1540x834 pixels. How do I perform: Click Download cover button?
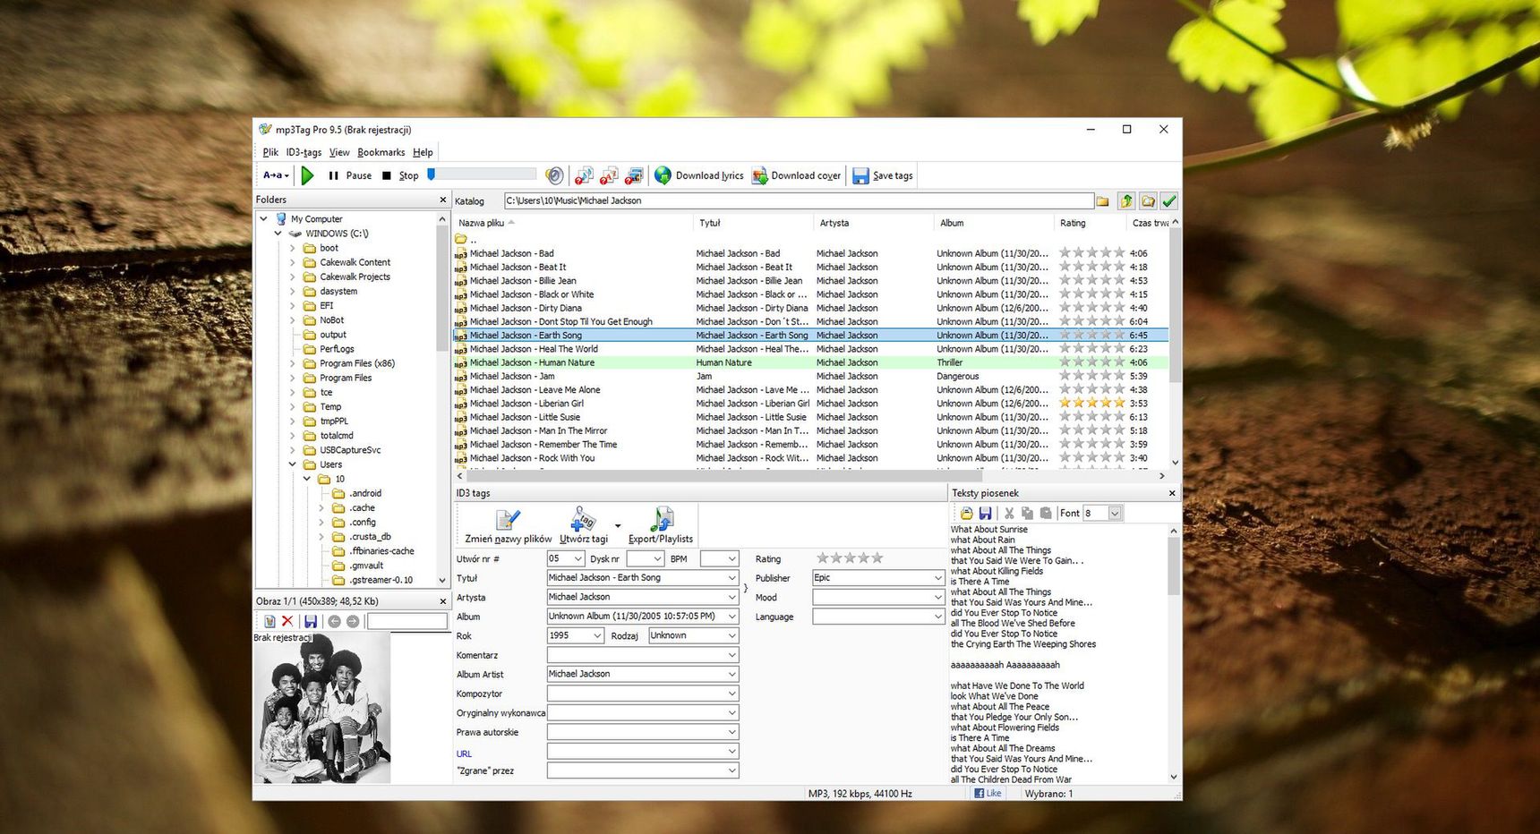pyautogui.click(x=796, y=175)
